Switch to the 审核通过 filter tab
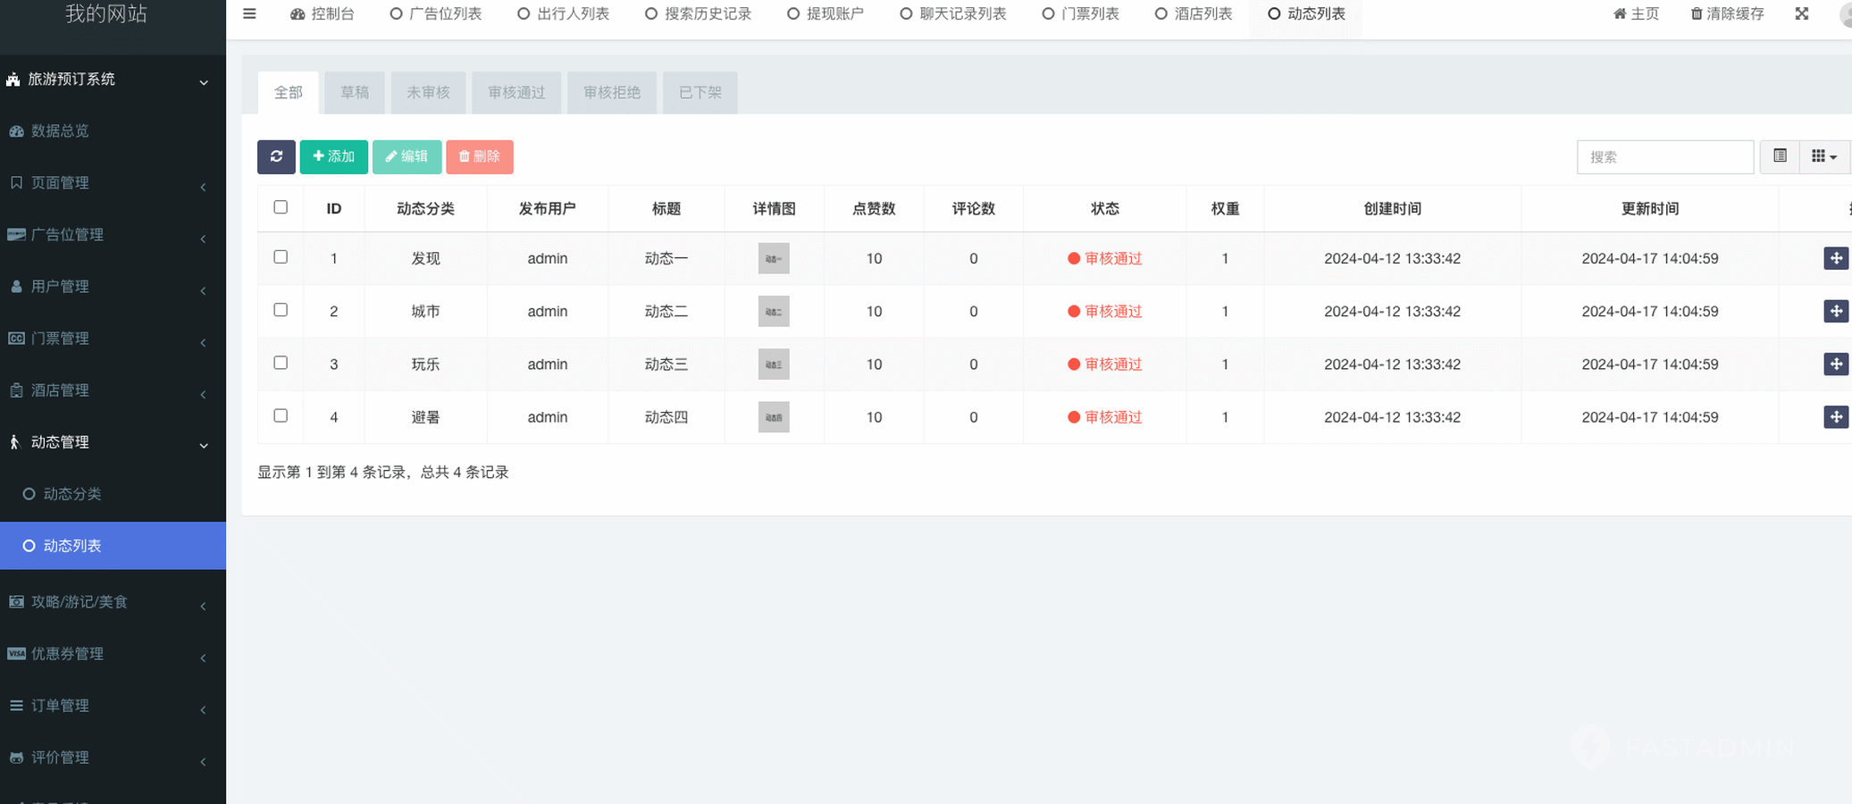 pyautogui.click(x=516, y=93)
